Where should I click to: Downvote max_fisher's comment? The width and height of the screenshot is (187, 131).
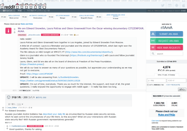[x=3, y=110]
